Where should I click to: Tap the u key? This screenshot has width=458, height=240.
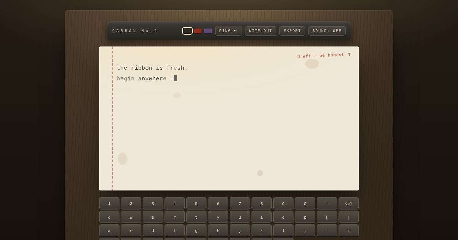240,217
